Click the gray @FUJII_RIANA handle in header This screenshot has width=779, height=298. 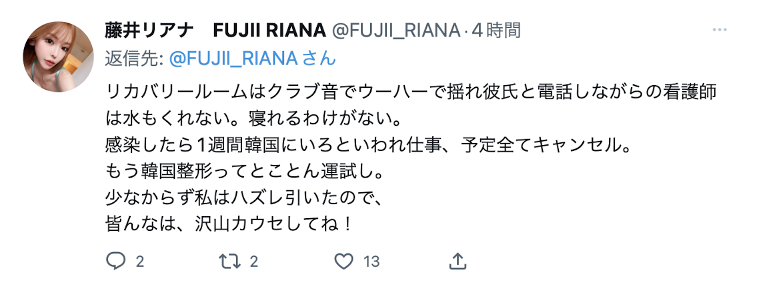396,31
